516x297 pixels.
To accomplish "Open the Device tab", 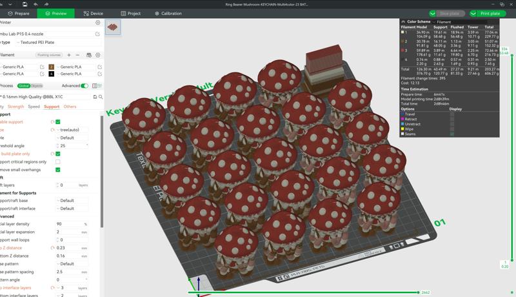I will click(x=93, y=14).
